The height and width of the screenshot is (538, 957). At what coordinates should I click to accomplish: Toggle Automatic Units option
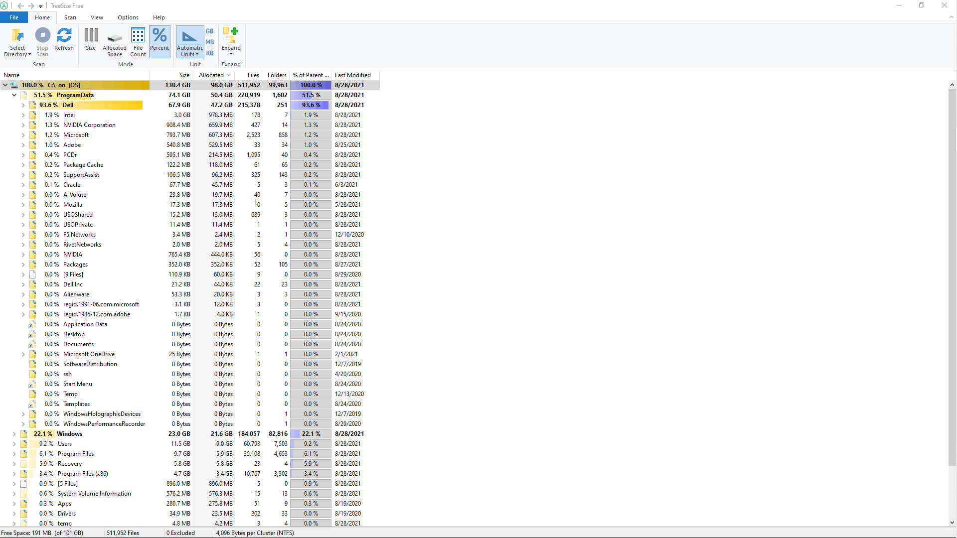190,42
